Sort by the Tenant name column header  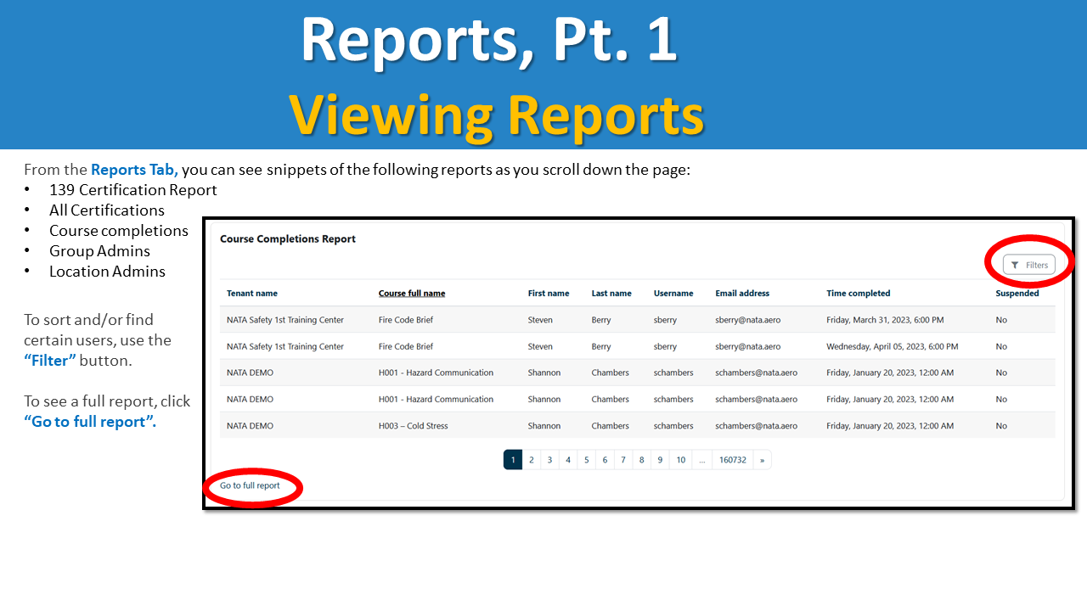(251, 293)
